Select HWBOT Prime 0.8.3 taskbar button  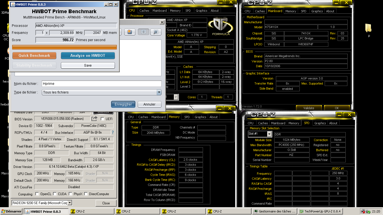(46, 211)
